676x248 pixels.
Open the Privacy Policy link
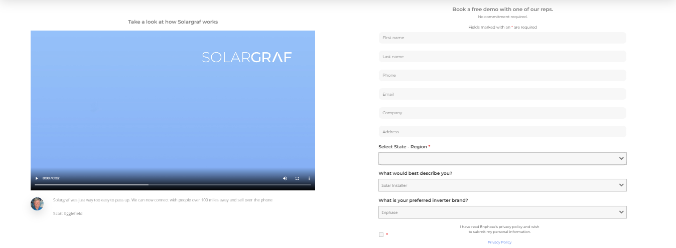pos(499,242)
